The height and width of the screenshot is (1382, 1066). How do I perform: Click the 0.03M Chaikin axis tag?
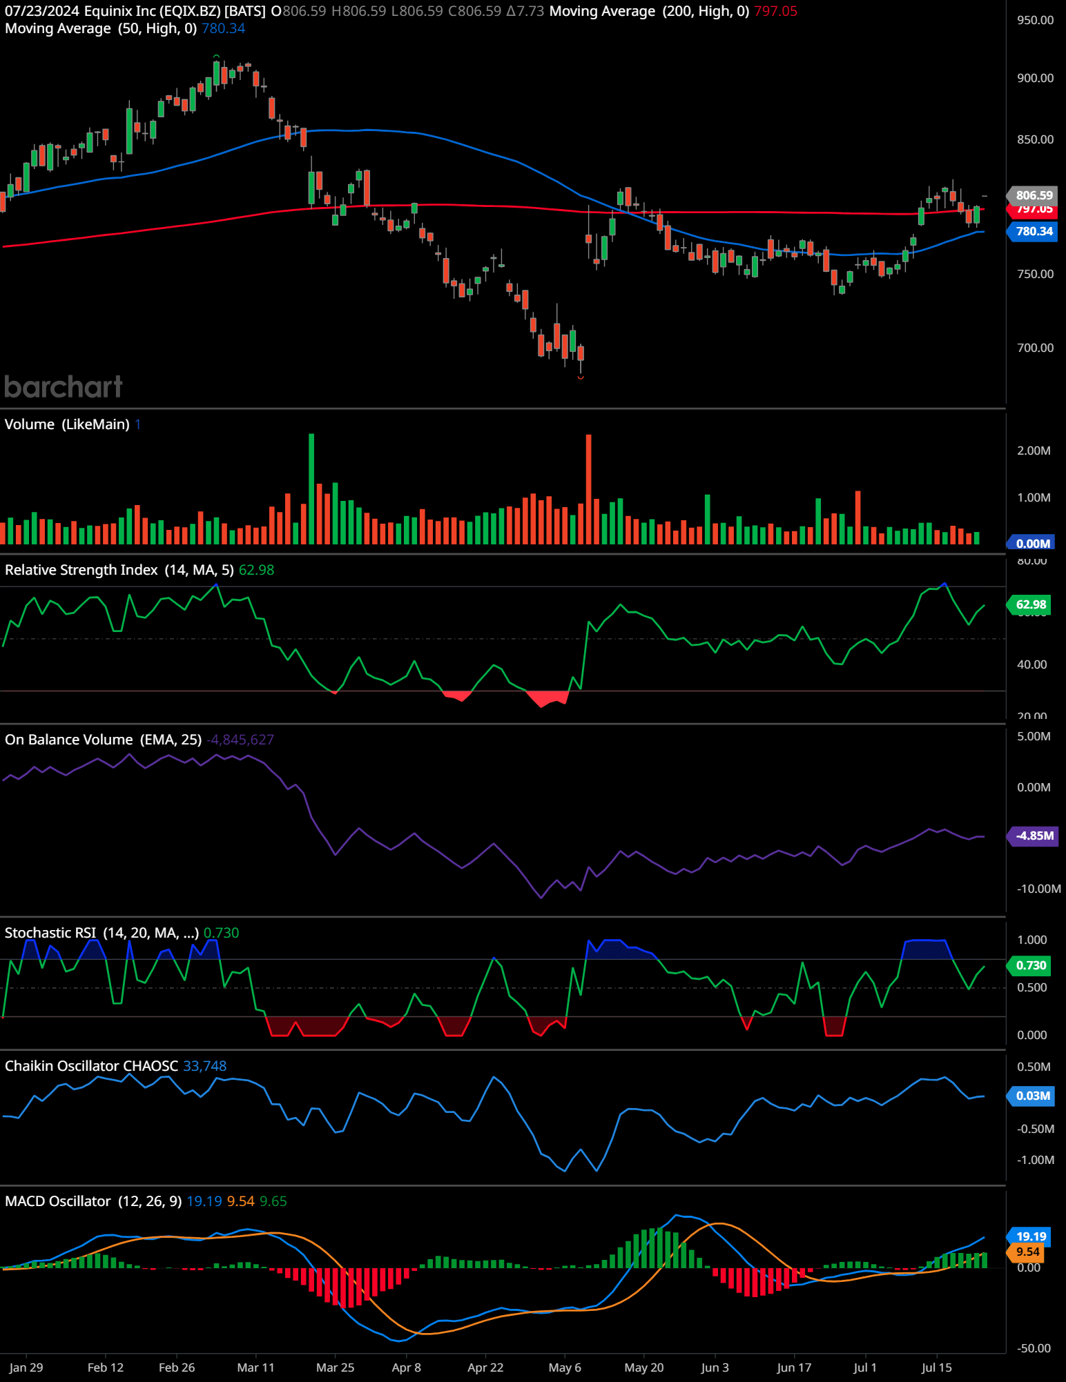click(x=1031, y=1096)
